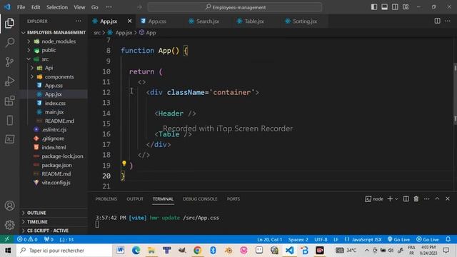Expand the Api folder

pos(54,68)
